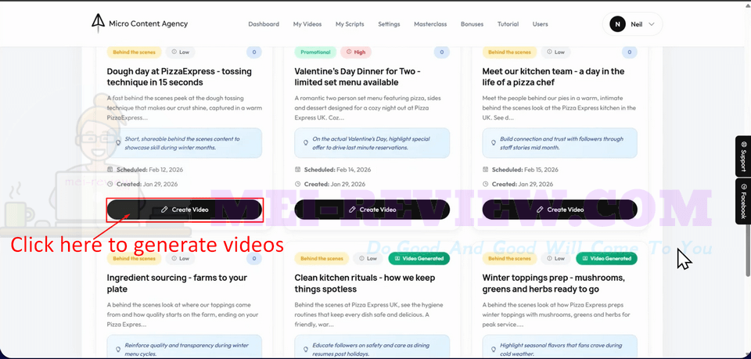This screenshot has height=359, width=751.
Task: Click the 0 counter on Valentine's Day card
Action: (441, 52)
